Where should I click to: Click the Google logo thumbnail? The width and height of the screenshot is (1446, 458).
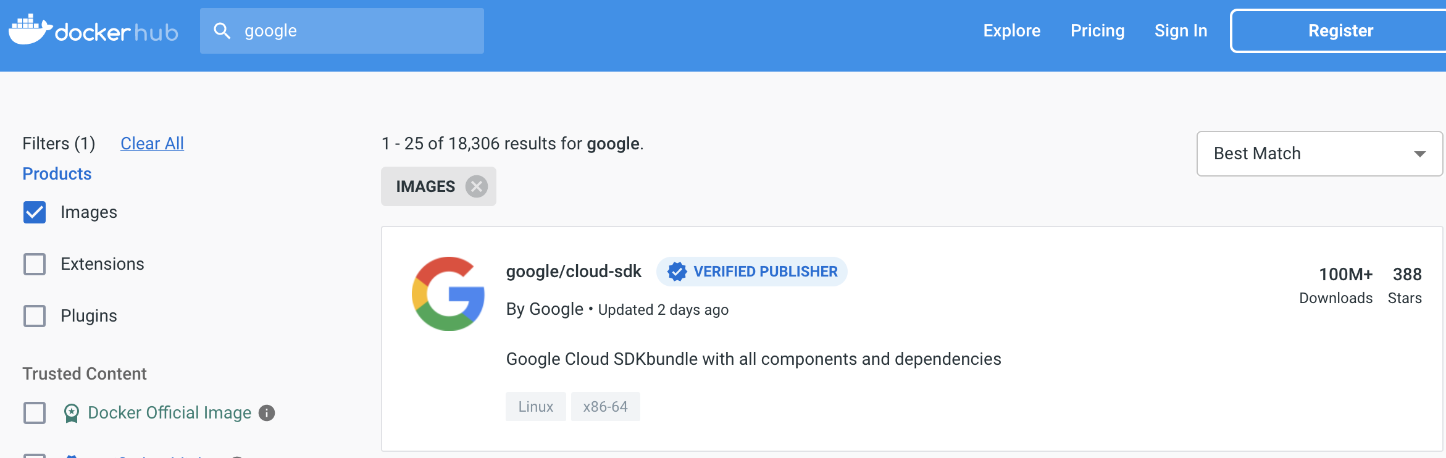448,294
